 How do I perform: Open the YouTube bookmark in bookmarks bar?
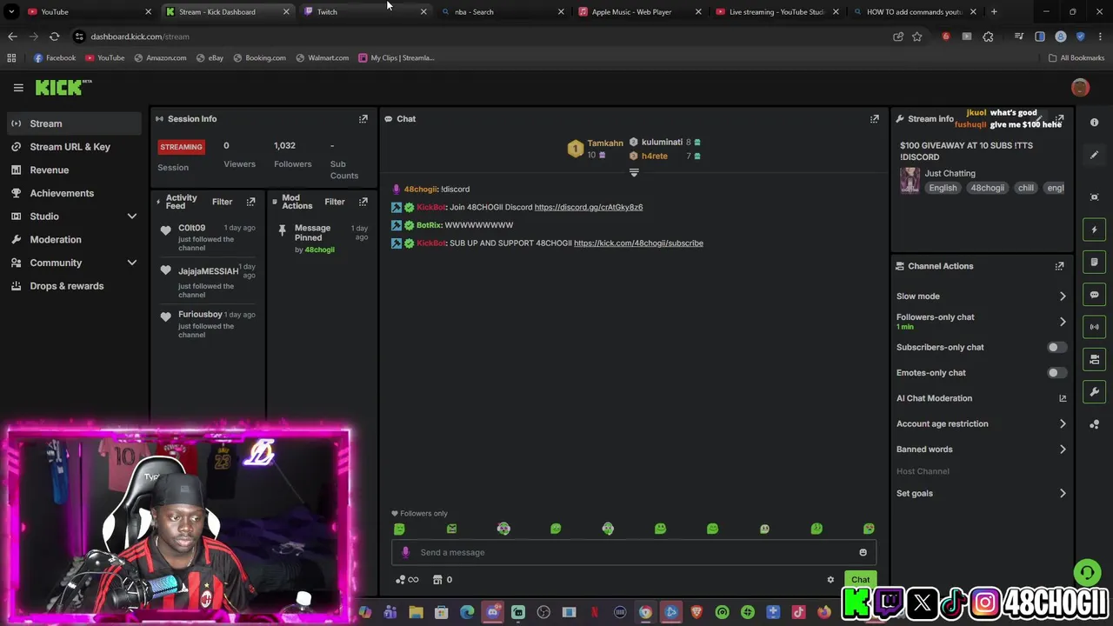(104, 58)
